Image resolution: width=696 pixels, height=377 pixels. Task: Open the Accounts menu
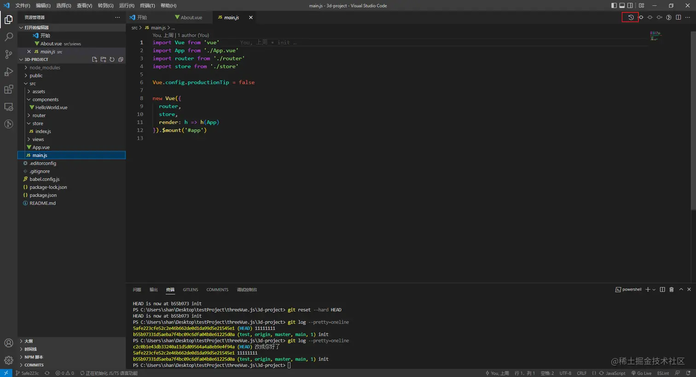coord(9,343)
